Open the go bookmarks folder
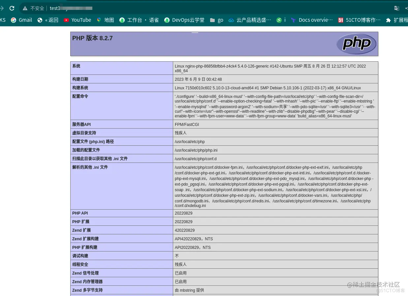 [216, 20]
